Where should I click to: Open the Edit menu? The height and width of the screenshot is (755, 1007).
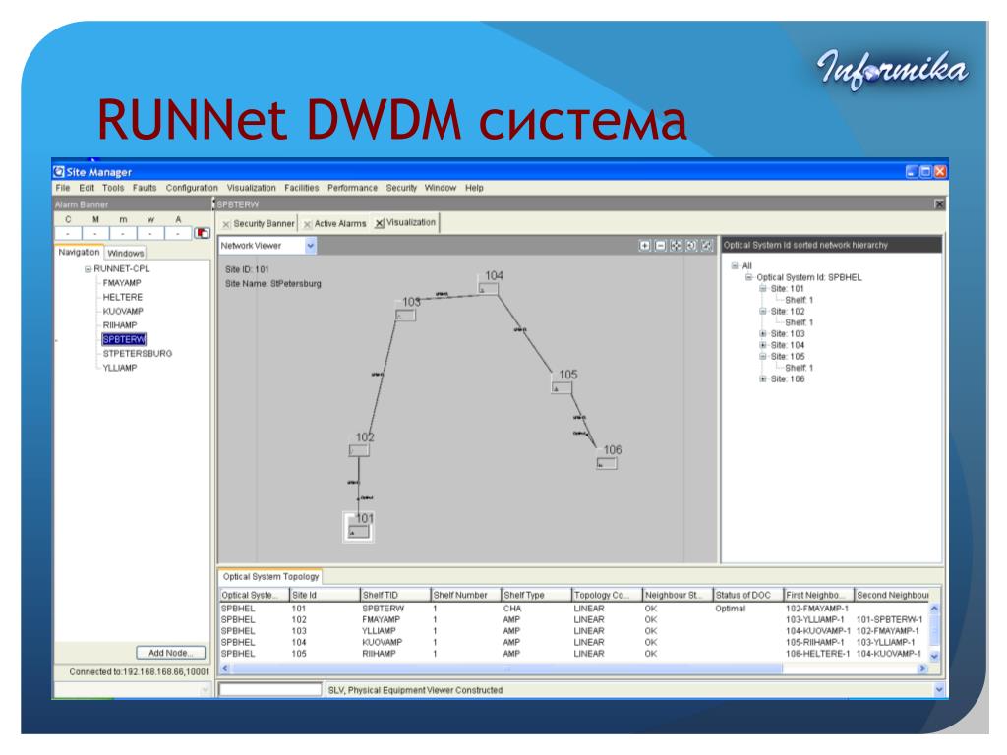(87, 188)
